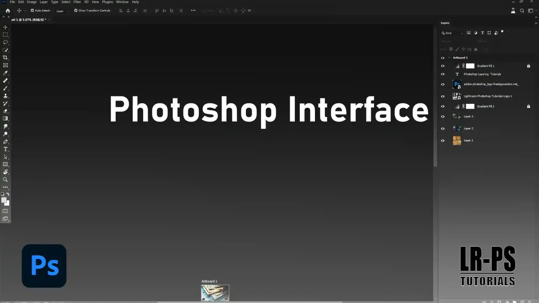This screenshot has height=303, width=539.
Task: Click Artboard 1 thumbnail on canvas
Action: pyautogui.click(x=215, y=293)
